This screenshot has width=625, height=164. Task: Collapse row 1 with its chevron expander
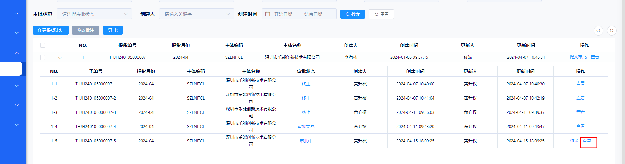click(60, 58)
